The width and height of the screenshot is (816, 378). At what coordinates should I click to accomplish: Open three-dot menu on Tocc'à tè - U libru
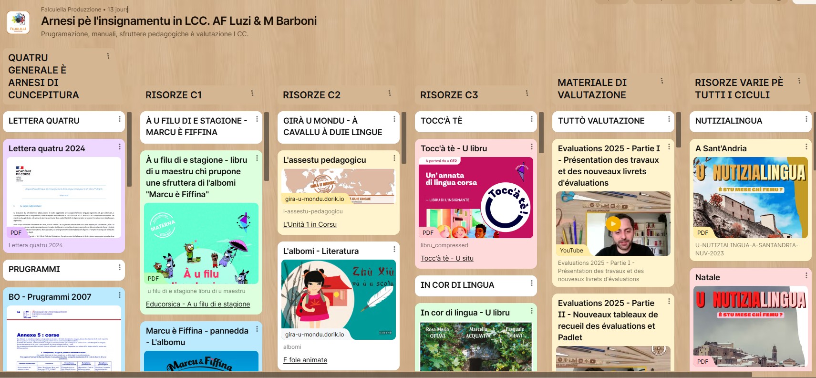point(531,147)
